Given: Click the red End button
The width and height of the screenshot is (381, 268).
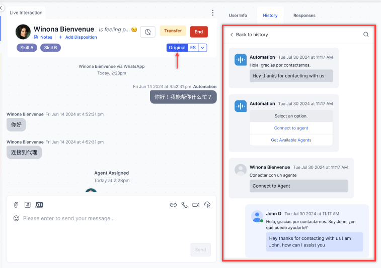Looking at the screenshot, I should 199,32.
